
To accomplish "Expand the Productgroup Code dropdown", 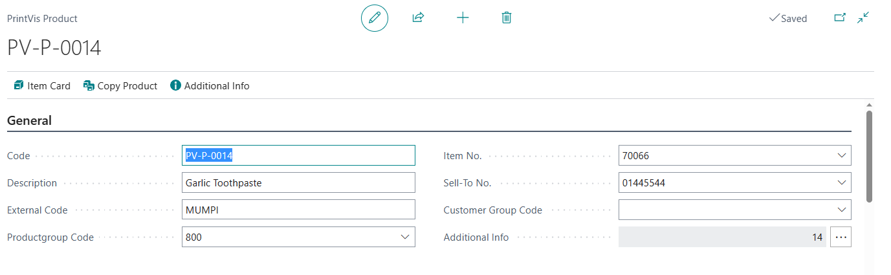I will [405, 237].
